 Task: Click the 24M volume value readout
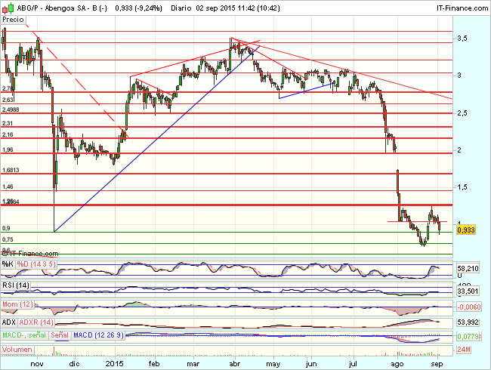(x=465, y=349)
